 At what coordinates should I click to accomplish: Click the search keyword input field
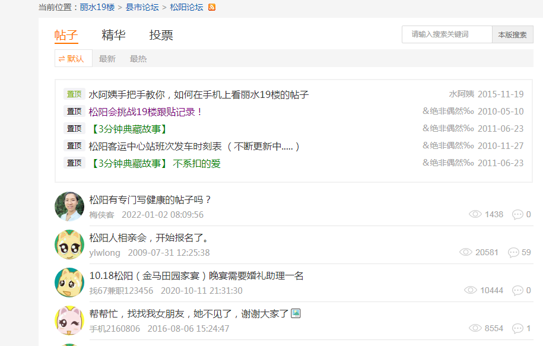(x=446, y=34)
